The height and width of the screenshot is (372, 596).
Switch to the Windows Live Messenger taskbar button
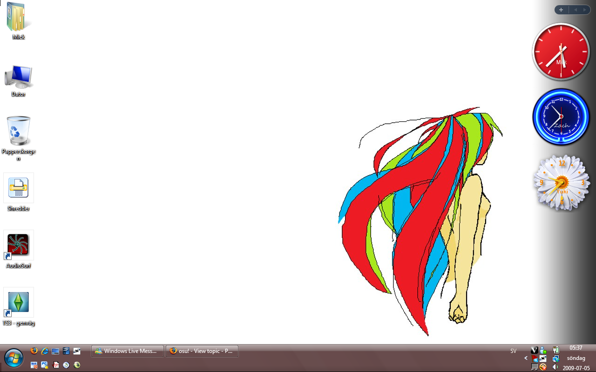128,351
